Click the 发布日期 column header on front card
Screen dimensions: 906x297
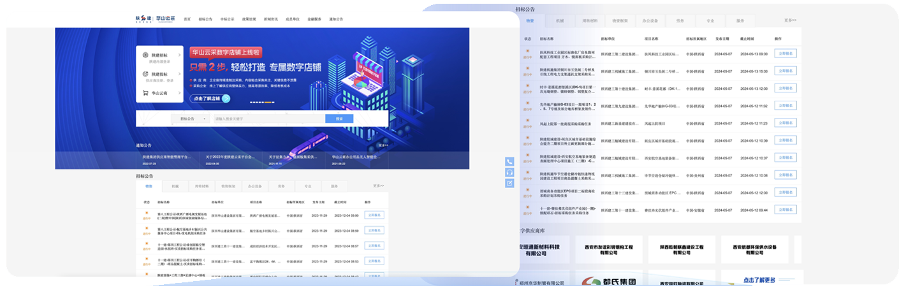(x=319, y=202)
